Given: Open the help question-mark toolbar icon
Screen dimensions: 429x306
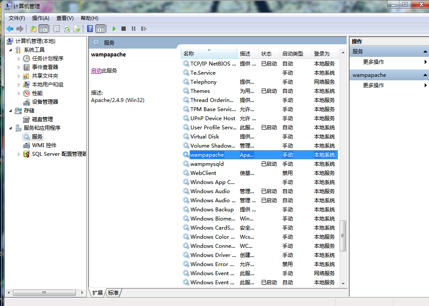Looking at the screenshot, I should tap(90, 29).
